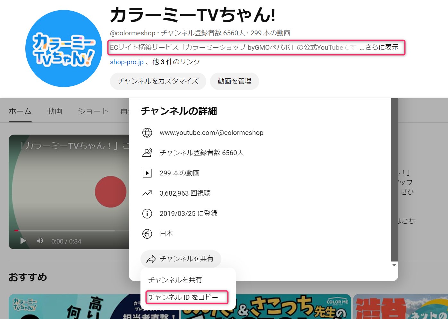This screenshot has height=319, width=448.
Task: Click the dialog scrollbar down arrow
Action: click(394, 265)
